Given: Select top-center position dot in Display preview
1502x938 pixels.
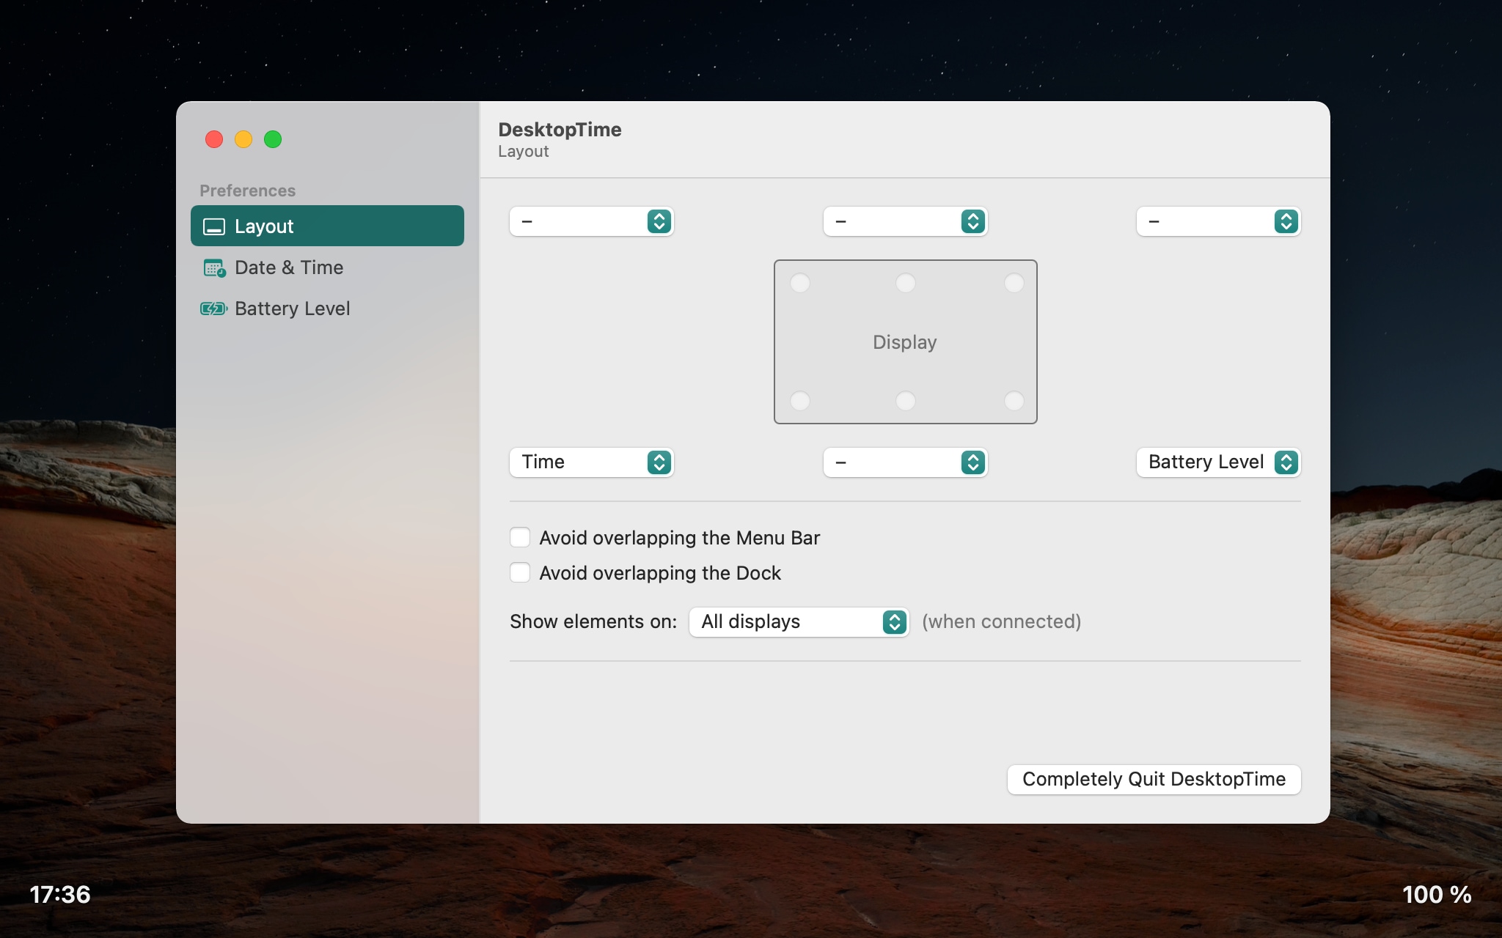Looking at the screenshot, I should [906, 283].
